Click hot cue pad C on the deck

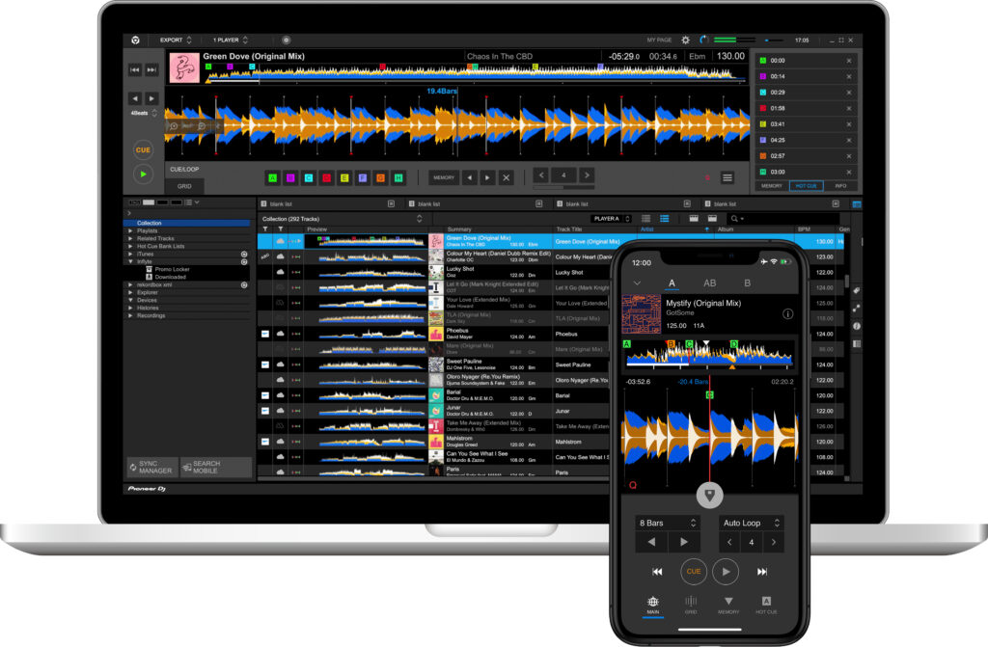coord(309,176)
